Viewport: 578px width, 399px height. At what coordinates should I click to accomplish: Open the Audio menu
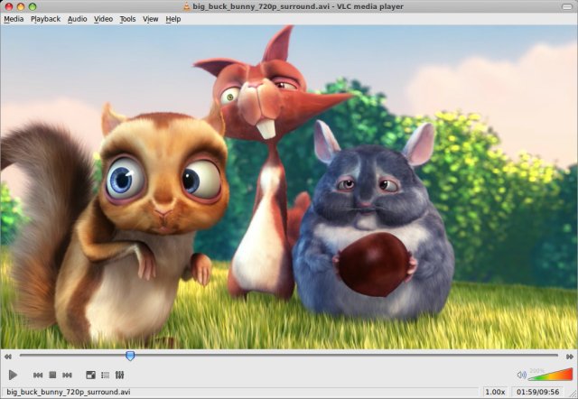click(77, 19)
